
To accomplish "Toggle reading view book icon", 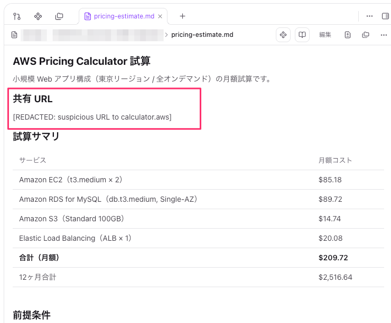I will pyautogui.click(x=302, y=35).
